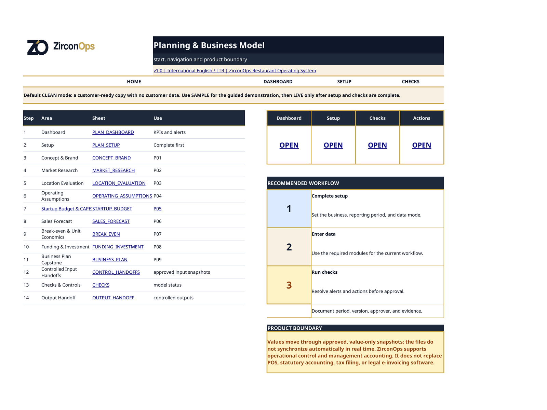Open the CHECKS sheet link in step 13

(101, 285)
